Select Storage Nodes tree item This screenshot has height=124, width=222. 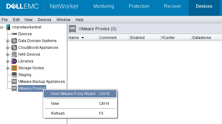31,68
